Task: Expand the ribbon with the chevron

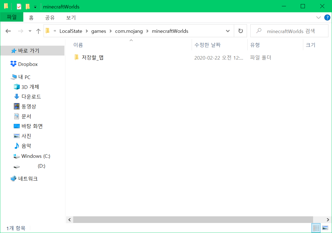Action: [x=319, y=18]
